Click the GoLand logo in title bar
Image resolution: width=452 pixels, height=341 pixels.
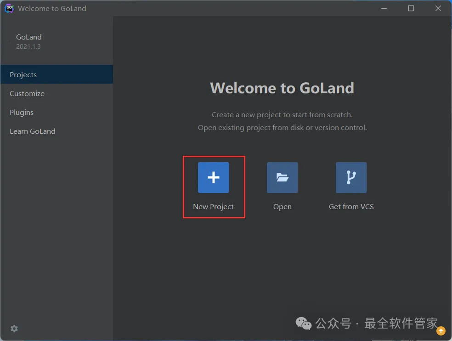click(9, 8)
